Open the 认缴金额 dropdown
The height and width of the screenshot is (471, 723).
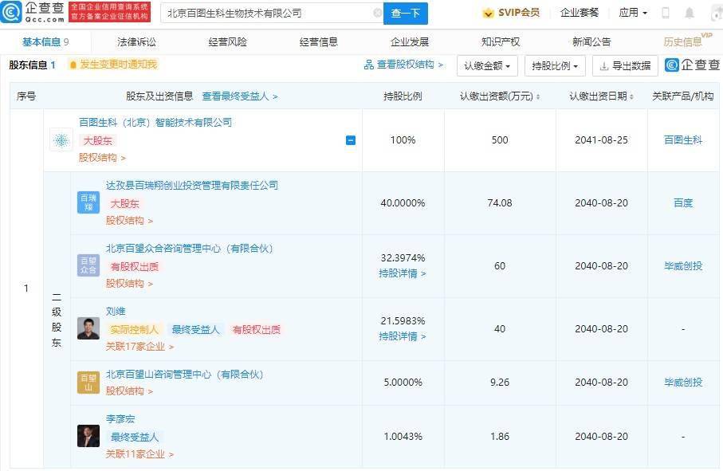487,66
